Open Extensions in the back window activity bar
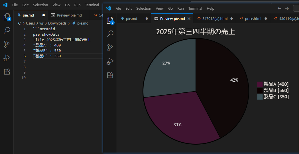This screenshot has height=154, width=299. coord(7,72)
